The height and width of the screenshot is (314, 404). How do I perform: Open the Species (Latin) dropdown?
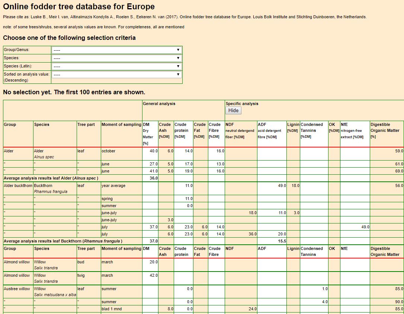[x=117, y=66]
